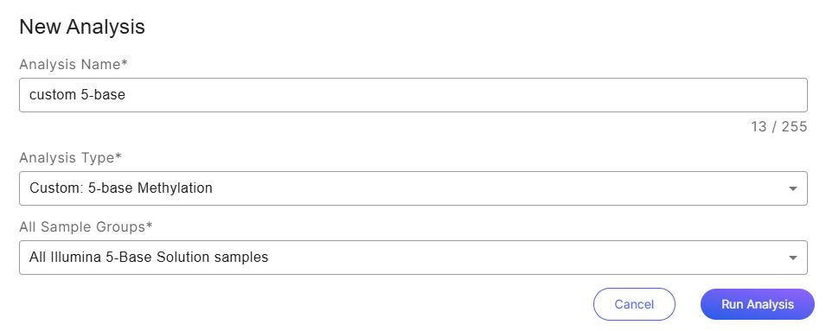Click the All Sample Groups* label

tap(86, 227)
